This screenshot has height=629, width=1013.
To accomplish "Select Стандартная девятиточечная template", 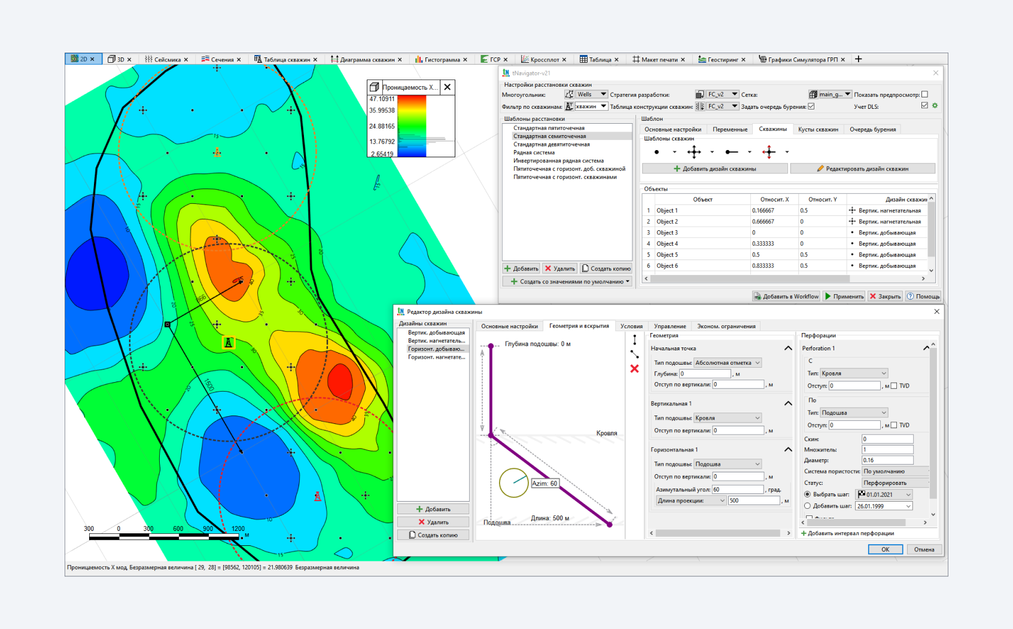I will tap(551, 144).
